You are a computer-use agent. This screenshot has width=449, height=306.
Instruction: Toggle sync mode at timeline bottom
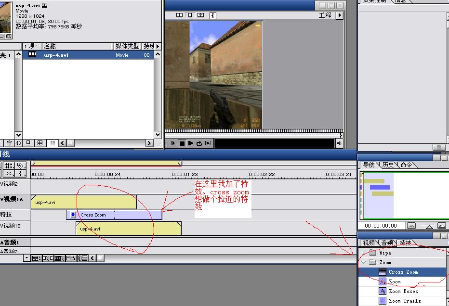tap(82, 258)
